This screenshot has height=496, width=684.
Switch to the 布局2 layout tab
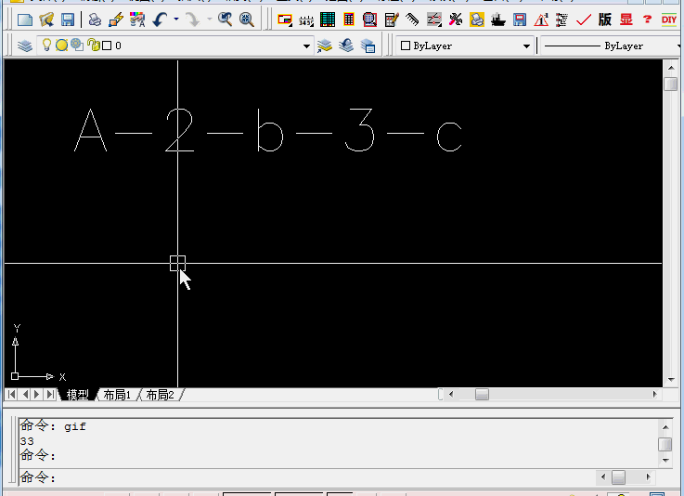160,395
